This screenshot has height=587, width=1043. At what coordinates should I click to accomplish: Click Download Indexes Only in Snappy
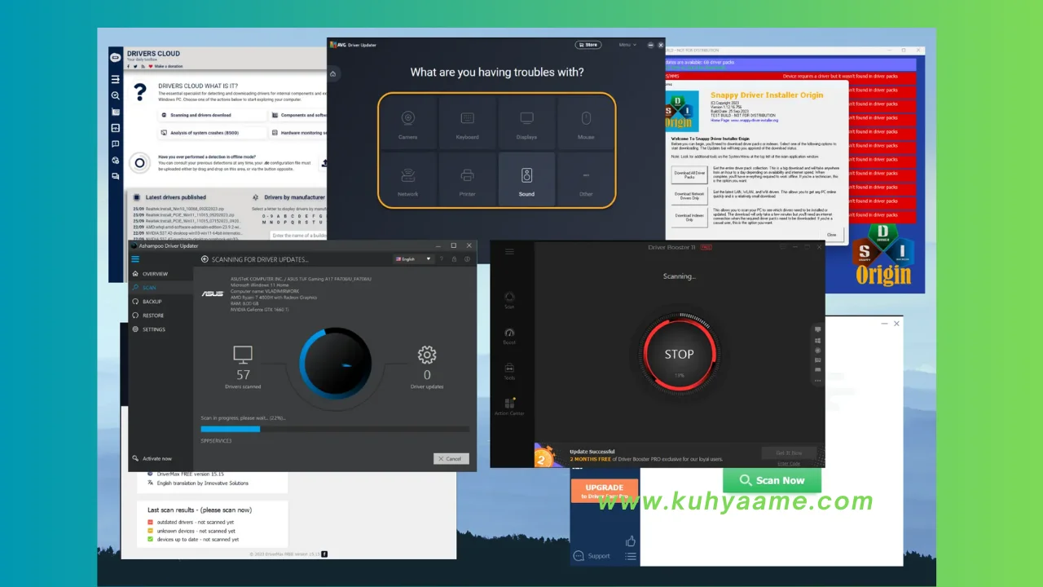[689, 218]
